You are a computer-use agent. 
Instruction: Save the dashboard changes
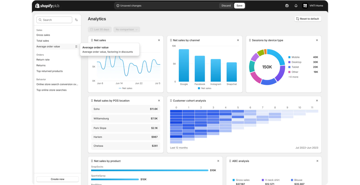[239, 6]
